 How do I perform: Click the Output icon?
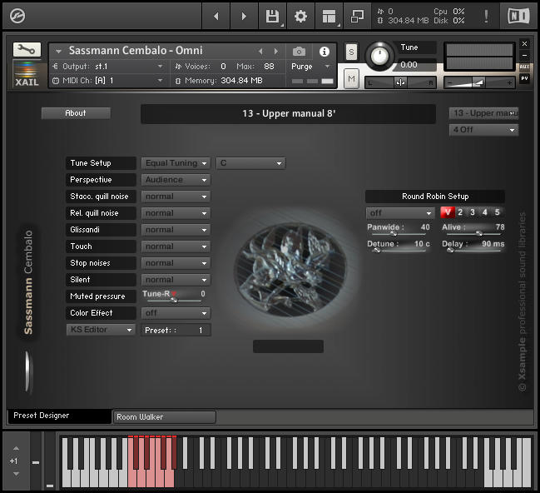[56, 66]
